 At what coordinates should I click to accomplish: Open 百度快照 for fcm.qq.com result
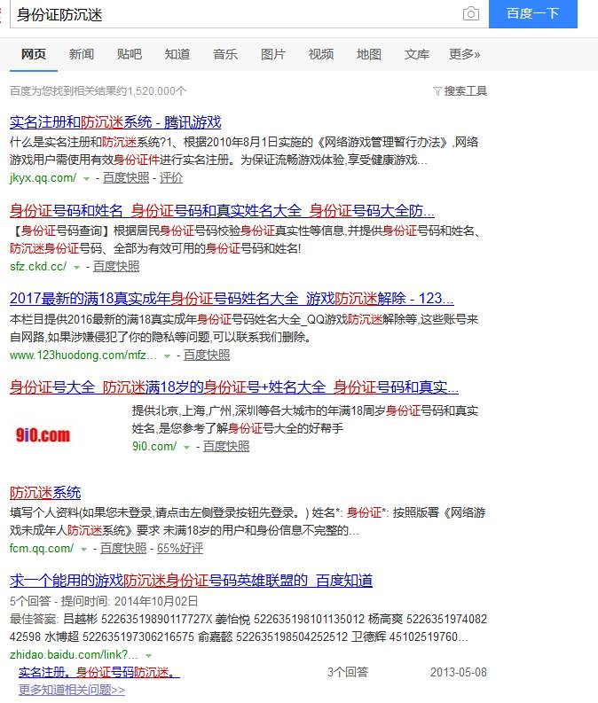pos(123,549)
